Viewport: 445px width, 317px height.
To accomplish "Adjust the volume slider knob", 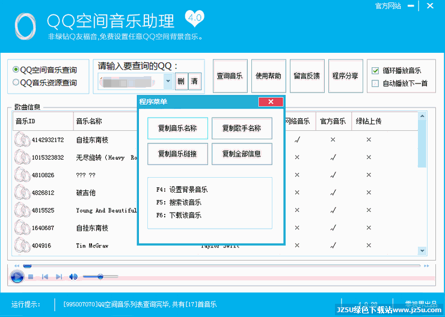I will [x=100, y=277].
